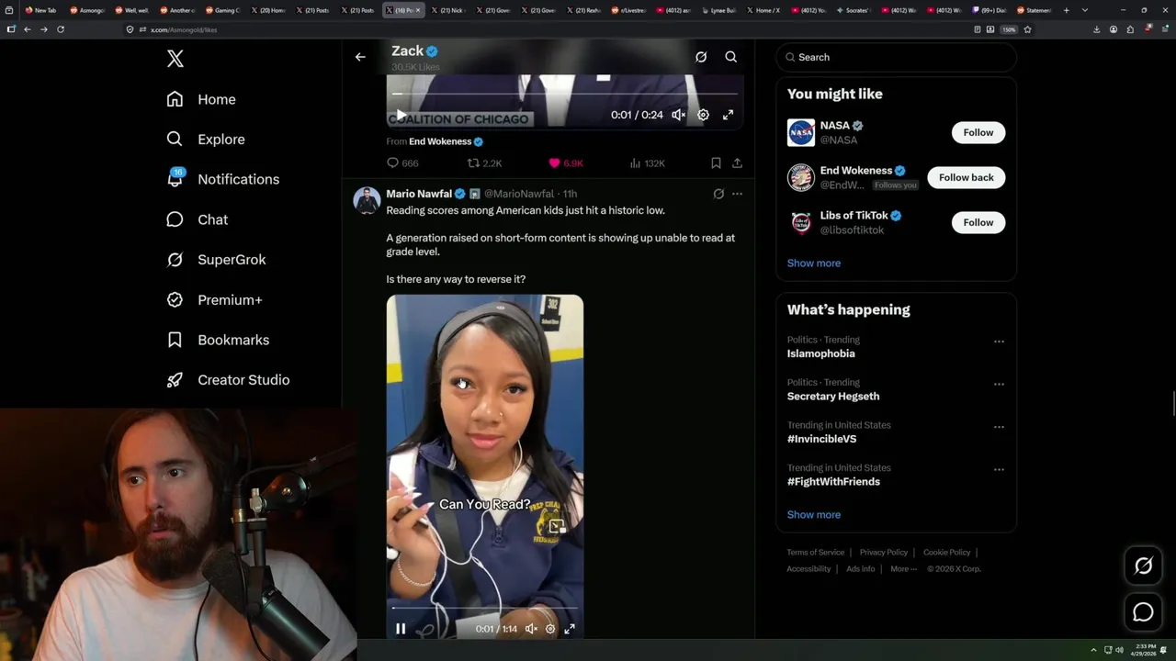Seek on the top video progress bar

pyautogui.click(x=564, y=94)
